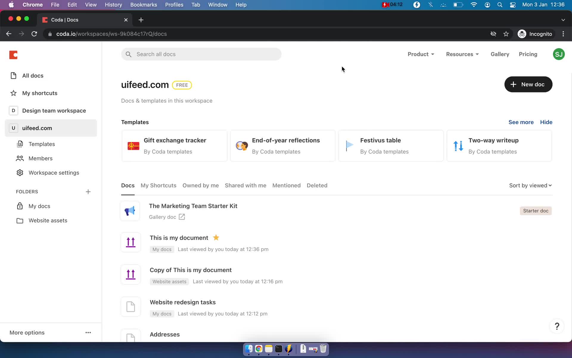Viewport: 572px width, 358px height.
Task: Open the help question mark button
Action: pos(557,326)
